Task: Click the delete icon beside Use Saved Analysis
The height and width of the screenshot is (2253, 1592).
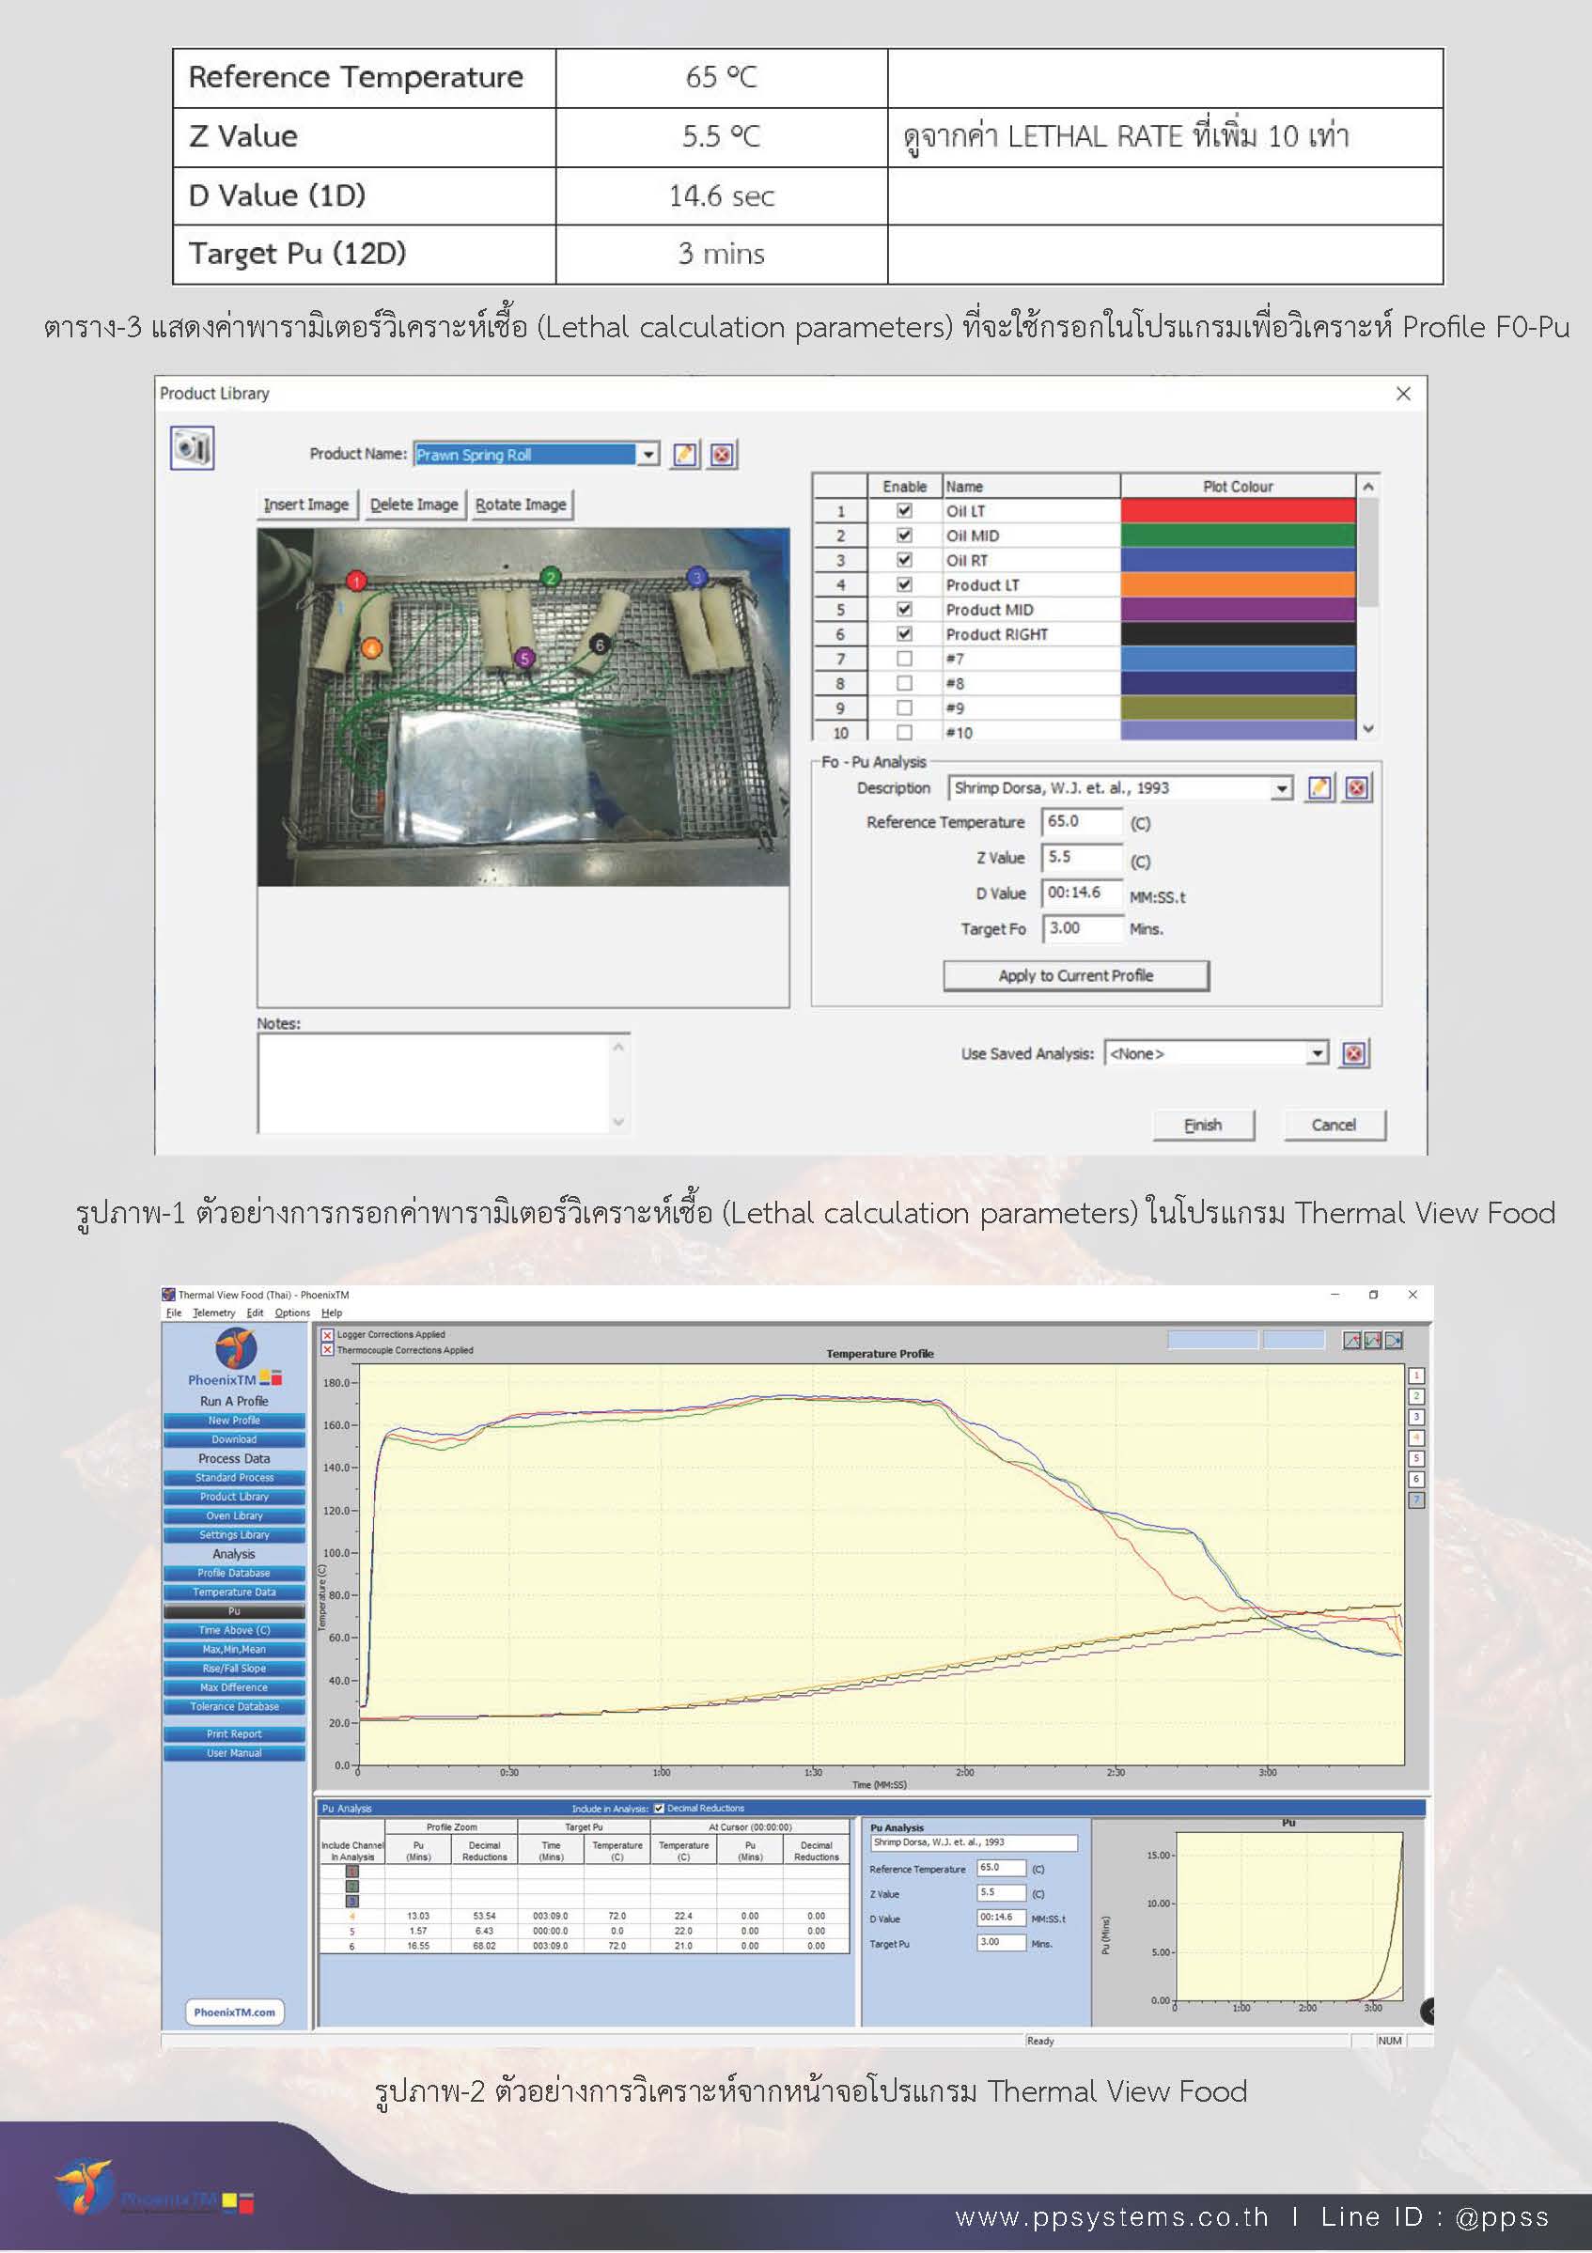Action: 1354,1053
